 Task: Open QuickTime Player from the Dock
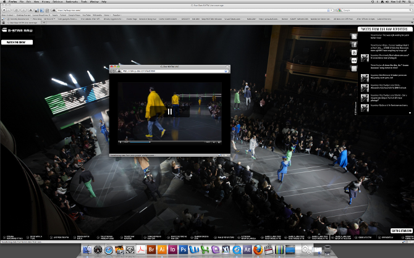coord(237,249)
